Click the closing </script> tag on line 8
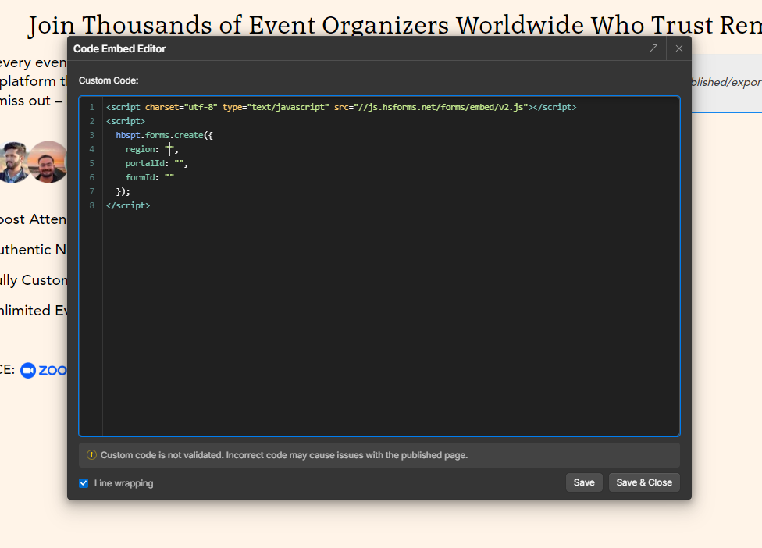This screenshot has height=548, width=762. [128, 205]
